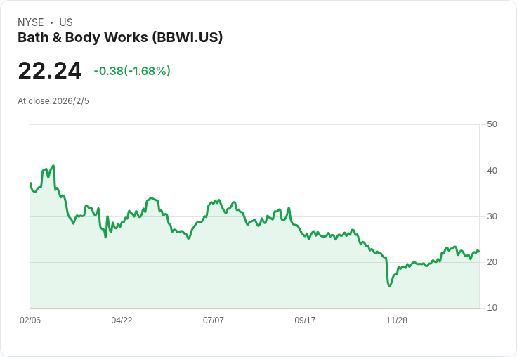Click the US market label

[66, 22]
